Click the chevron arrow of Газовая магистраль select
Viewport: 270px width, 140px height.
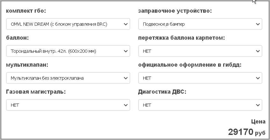[126, 105]
